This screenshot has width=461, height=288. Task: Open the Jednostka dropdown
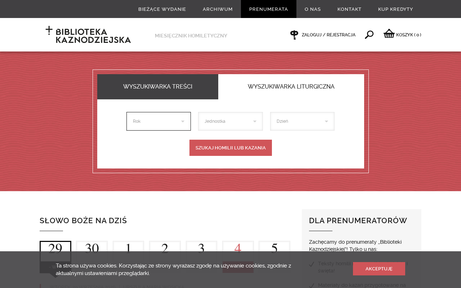point(230,121)
